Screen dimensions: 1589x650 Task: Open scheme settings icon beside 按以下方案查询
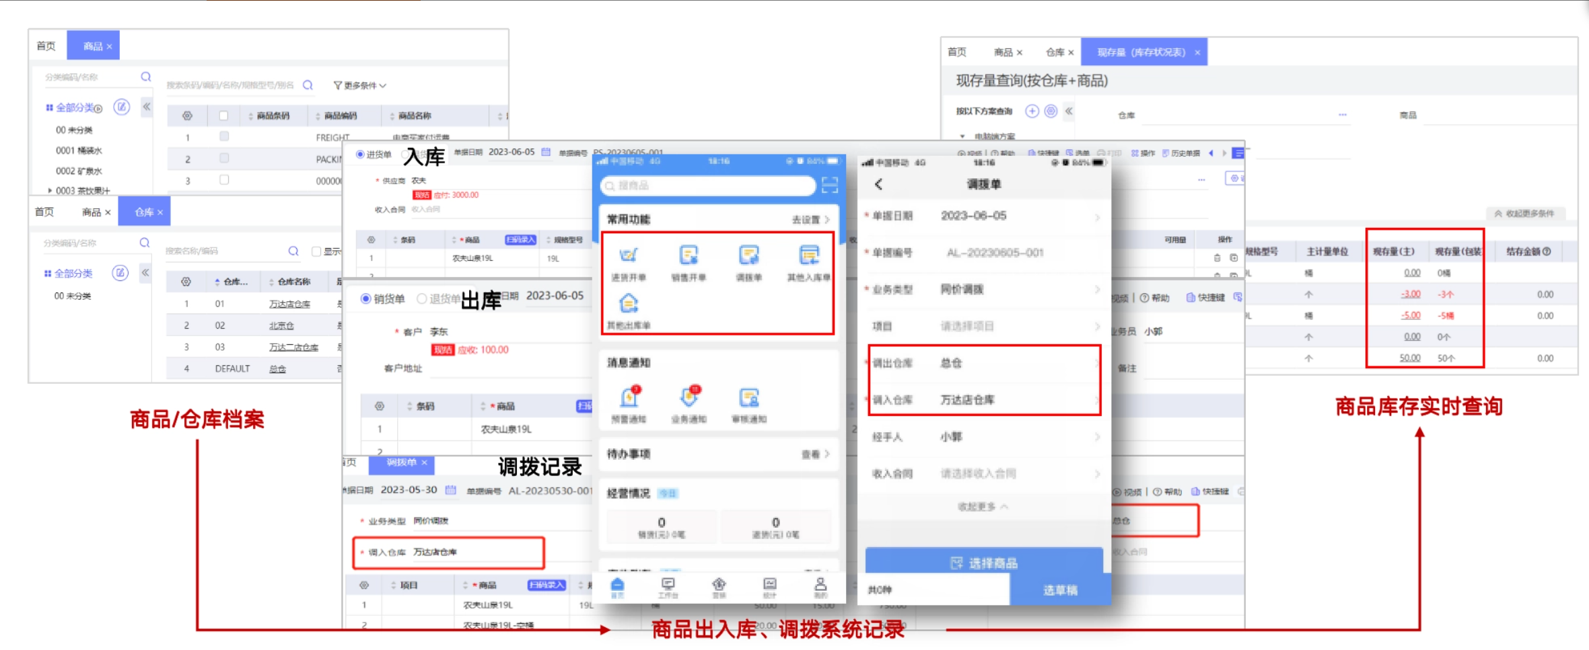tap(1051, 111)
